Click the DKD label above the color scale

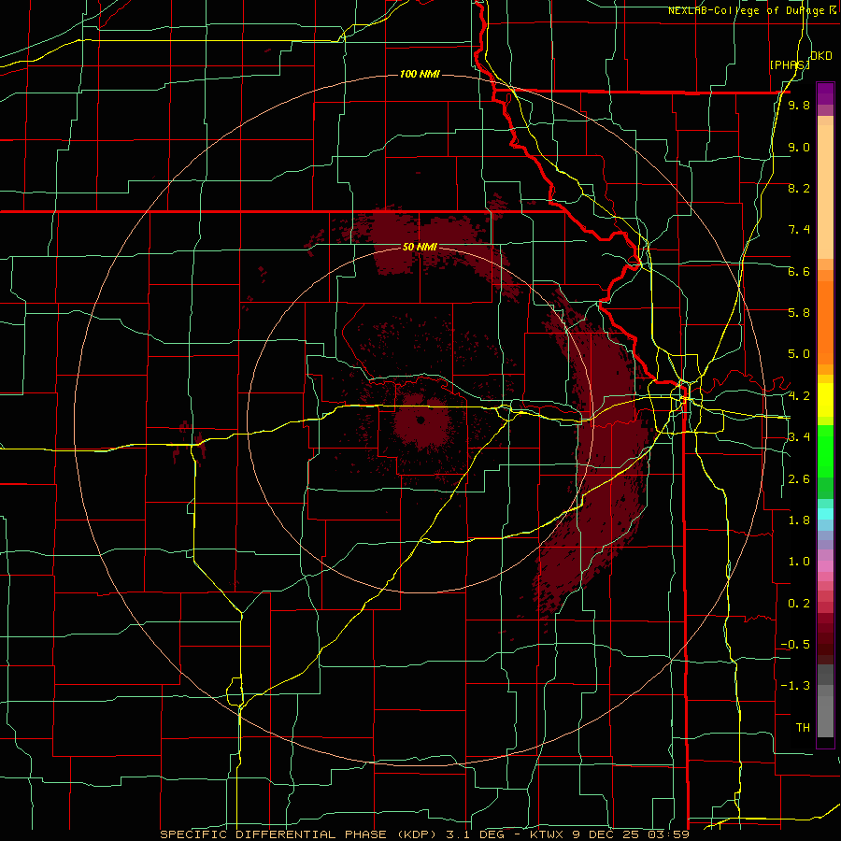pyautogui.click(x=821, y=56)
